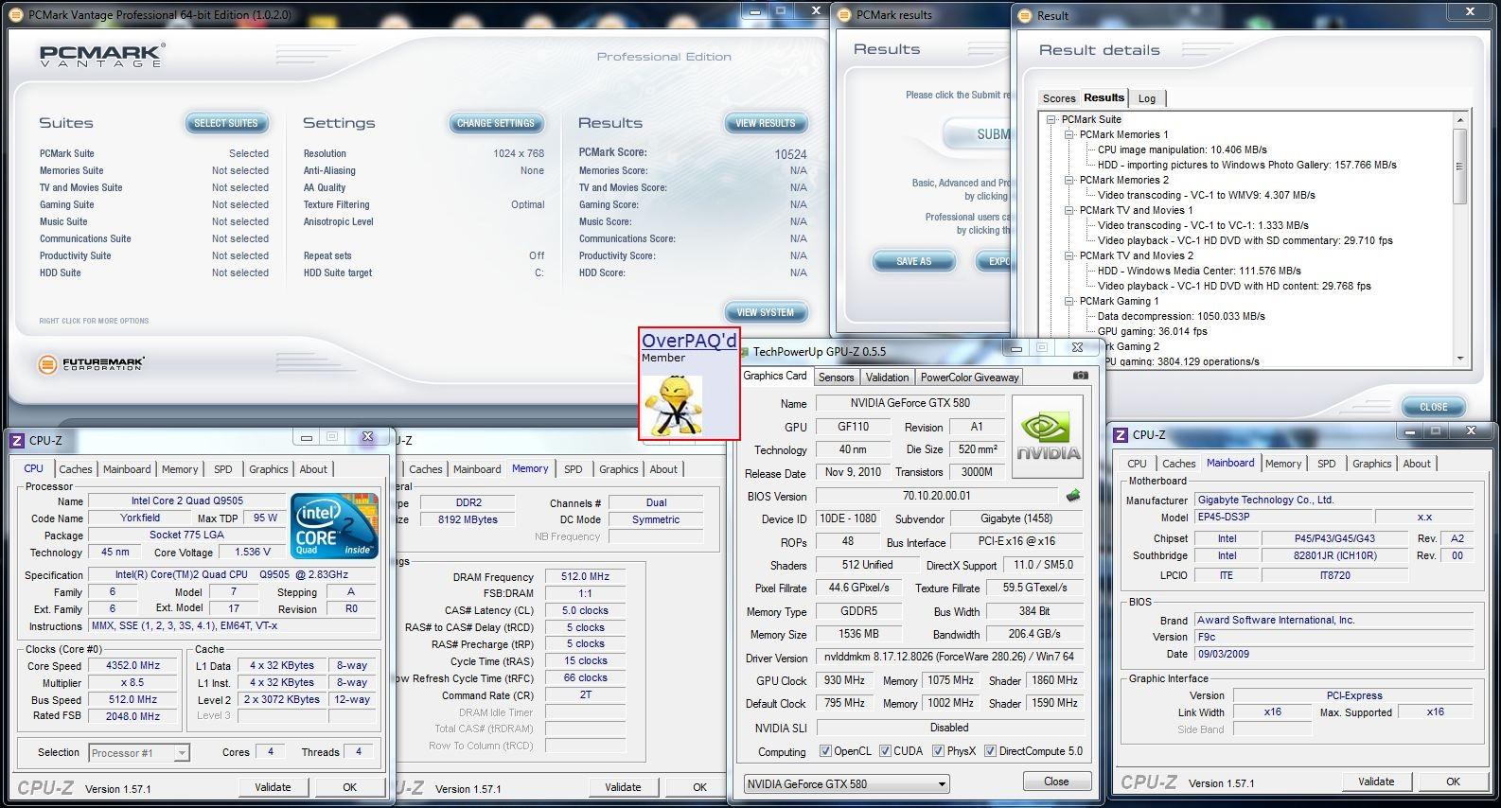Collapse the PCMark TV and Movies 2 node
Screen dimensions: 1501x808
[x=1069, y=256]
